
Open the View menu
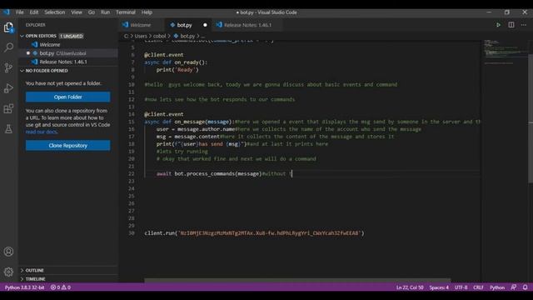(x=77, y=12)
